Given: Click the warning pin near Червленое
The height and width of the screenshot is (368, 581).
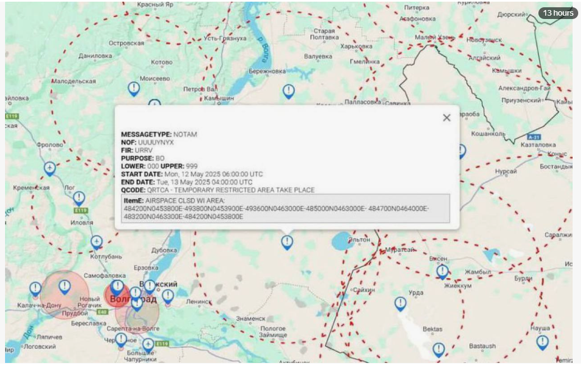Looking at the screenshot, I should tap(121, 340).
